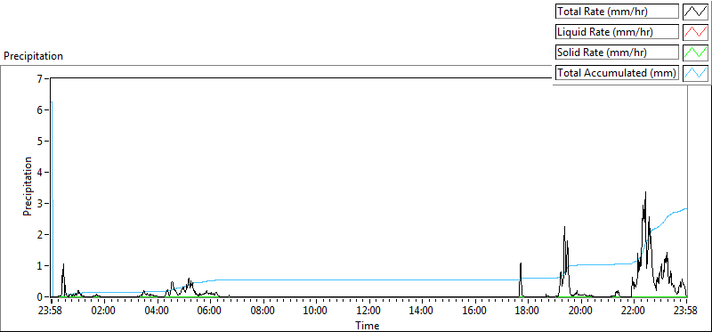
Task: Click the highest rate peak near 22:30
Action: (x=645, y=193)
